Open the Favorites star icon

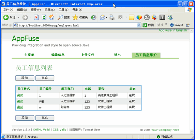point(75,17)
